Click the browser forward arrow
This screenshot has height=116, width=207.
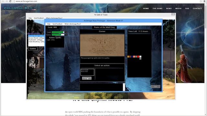(6, 1)
